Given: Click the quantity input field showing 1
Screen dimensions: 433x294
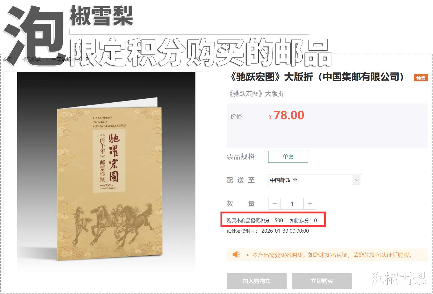Looking at the screenshot, I should pos(292,204).
